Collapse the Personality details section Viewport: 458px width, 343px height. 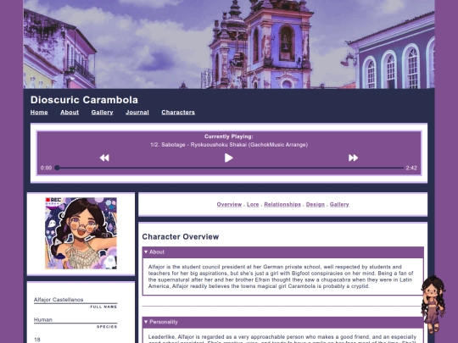(282, 322)
